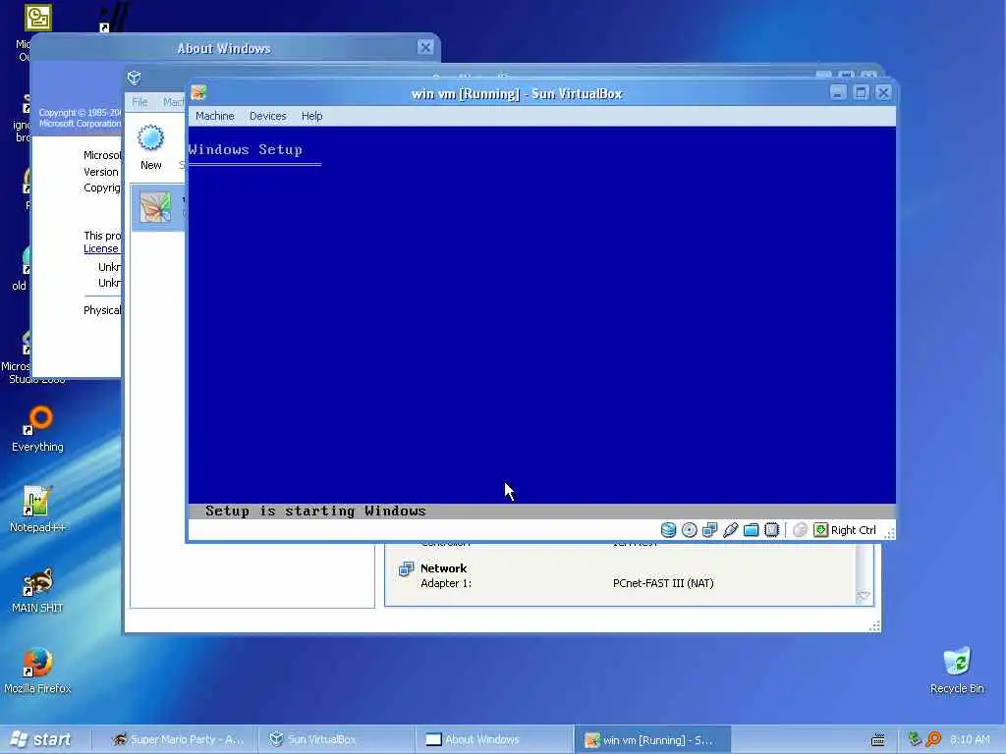Click the host key arrow indicator icon

820,529
